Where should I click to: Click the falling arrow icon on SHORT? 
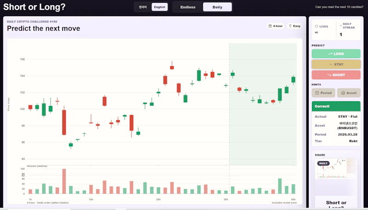329,75
